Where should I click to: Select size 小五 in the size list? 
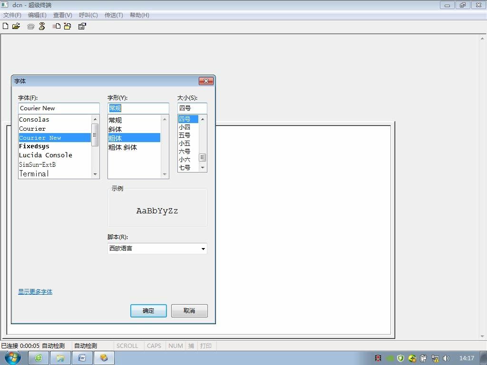tap(188, 143)
